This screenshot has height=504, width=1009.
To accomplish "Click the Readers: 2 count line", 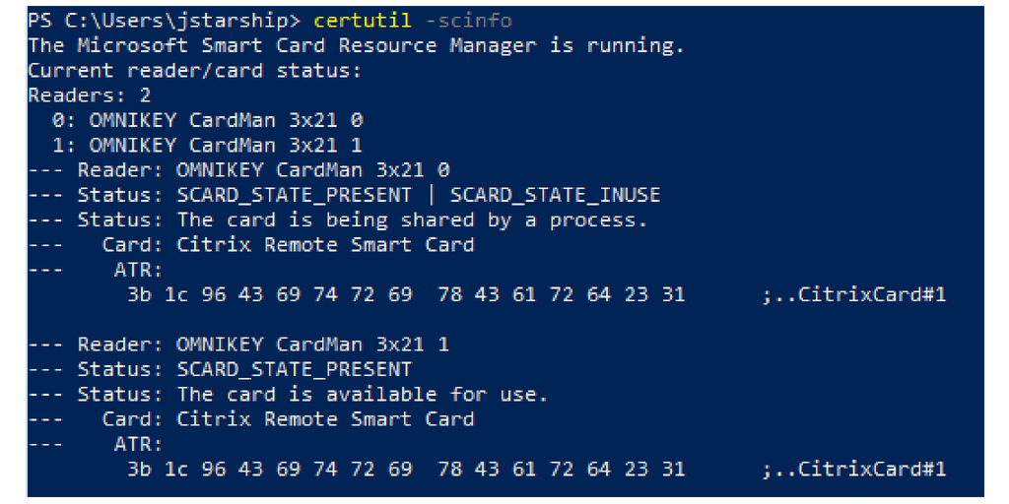I will pos(90,95).
